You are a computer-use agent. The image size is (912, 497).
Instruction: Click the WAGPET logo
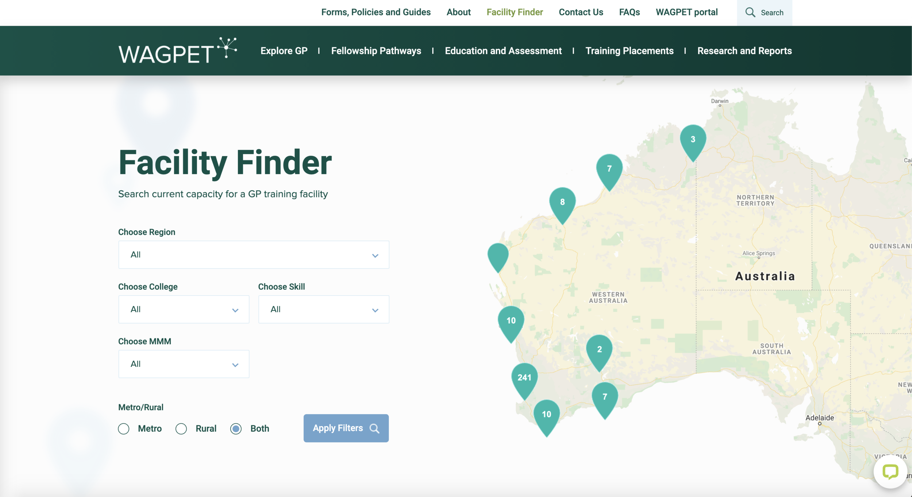point(178,51)
